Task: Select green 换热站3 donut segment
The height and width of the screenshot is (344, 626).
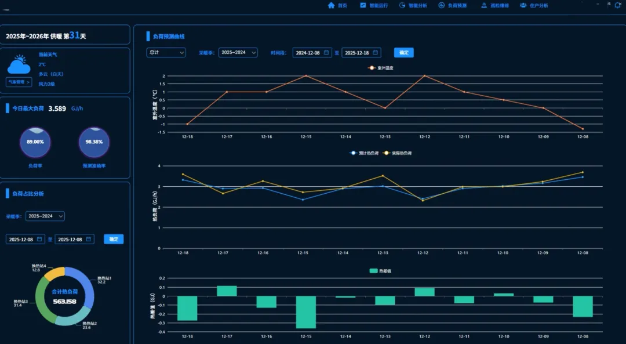Action: [x=41, y=300]
